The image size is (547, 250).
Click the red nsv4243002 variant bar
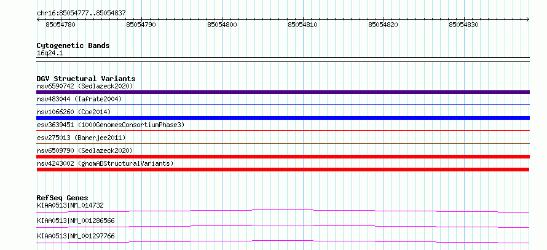click(x=283, y=170)
